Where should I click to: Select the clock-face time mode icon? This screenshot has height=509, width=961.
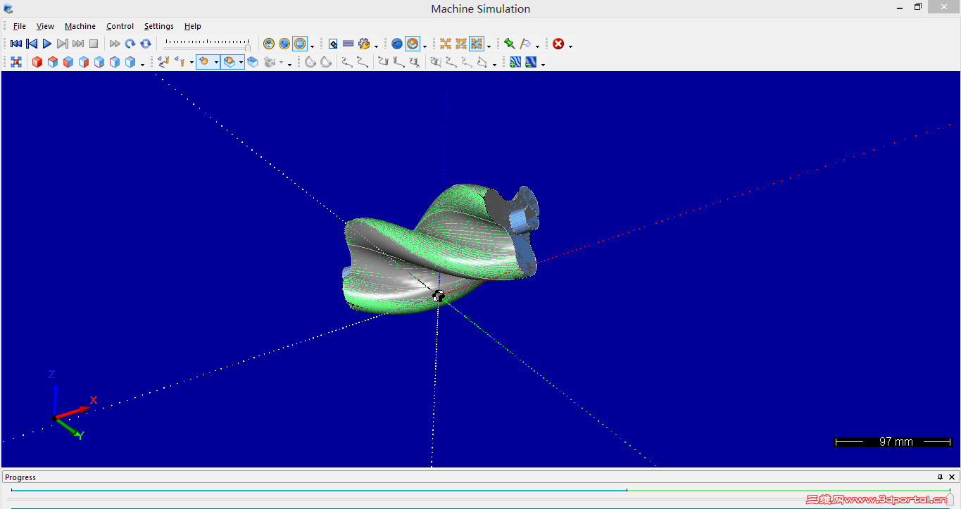pos(269,44)
